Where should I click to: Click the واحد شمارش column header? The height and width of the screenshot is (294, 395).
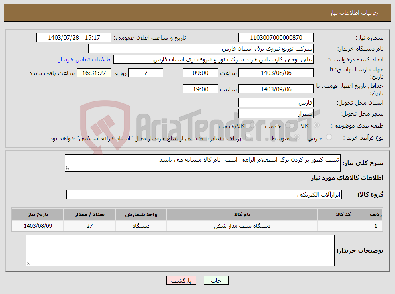(x=141, y=214)
